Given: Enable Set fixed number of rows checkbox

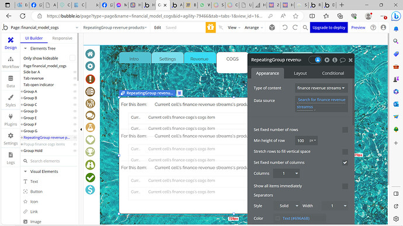Looking at the screenshot, I should (x=345, y=130).
